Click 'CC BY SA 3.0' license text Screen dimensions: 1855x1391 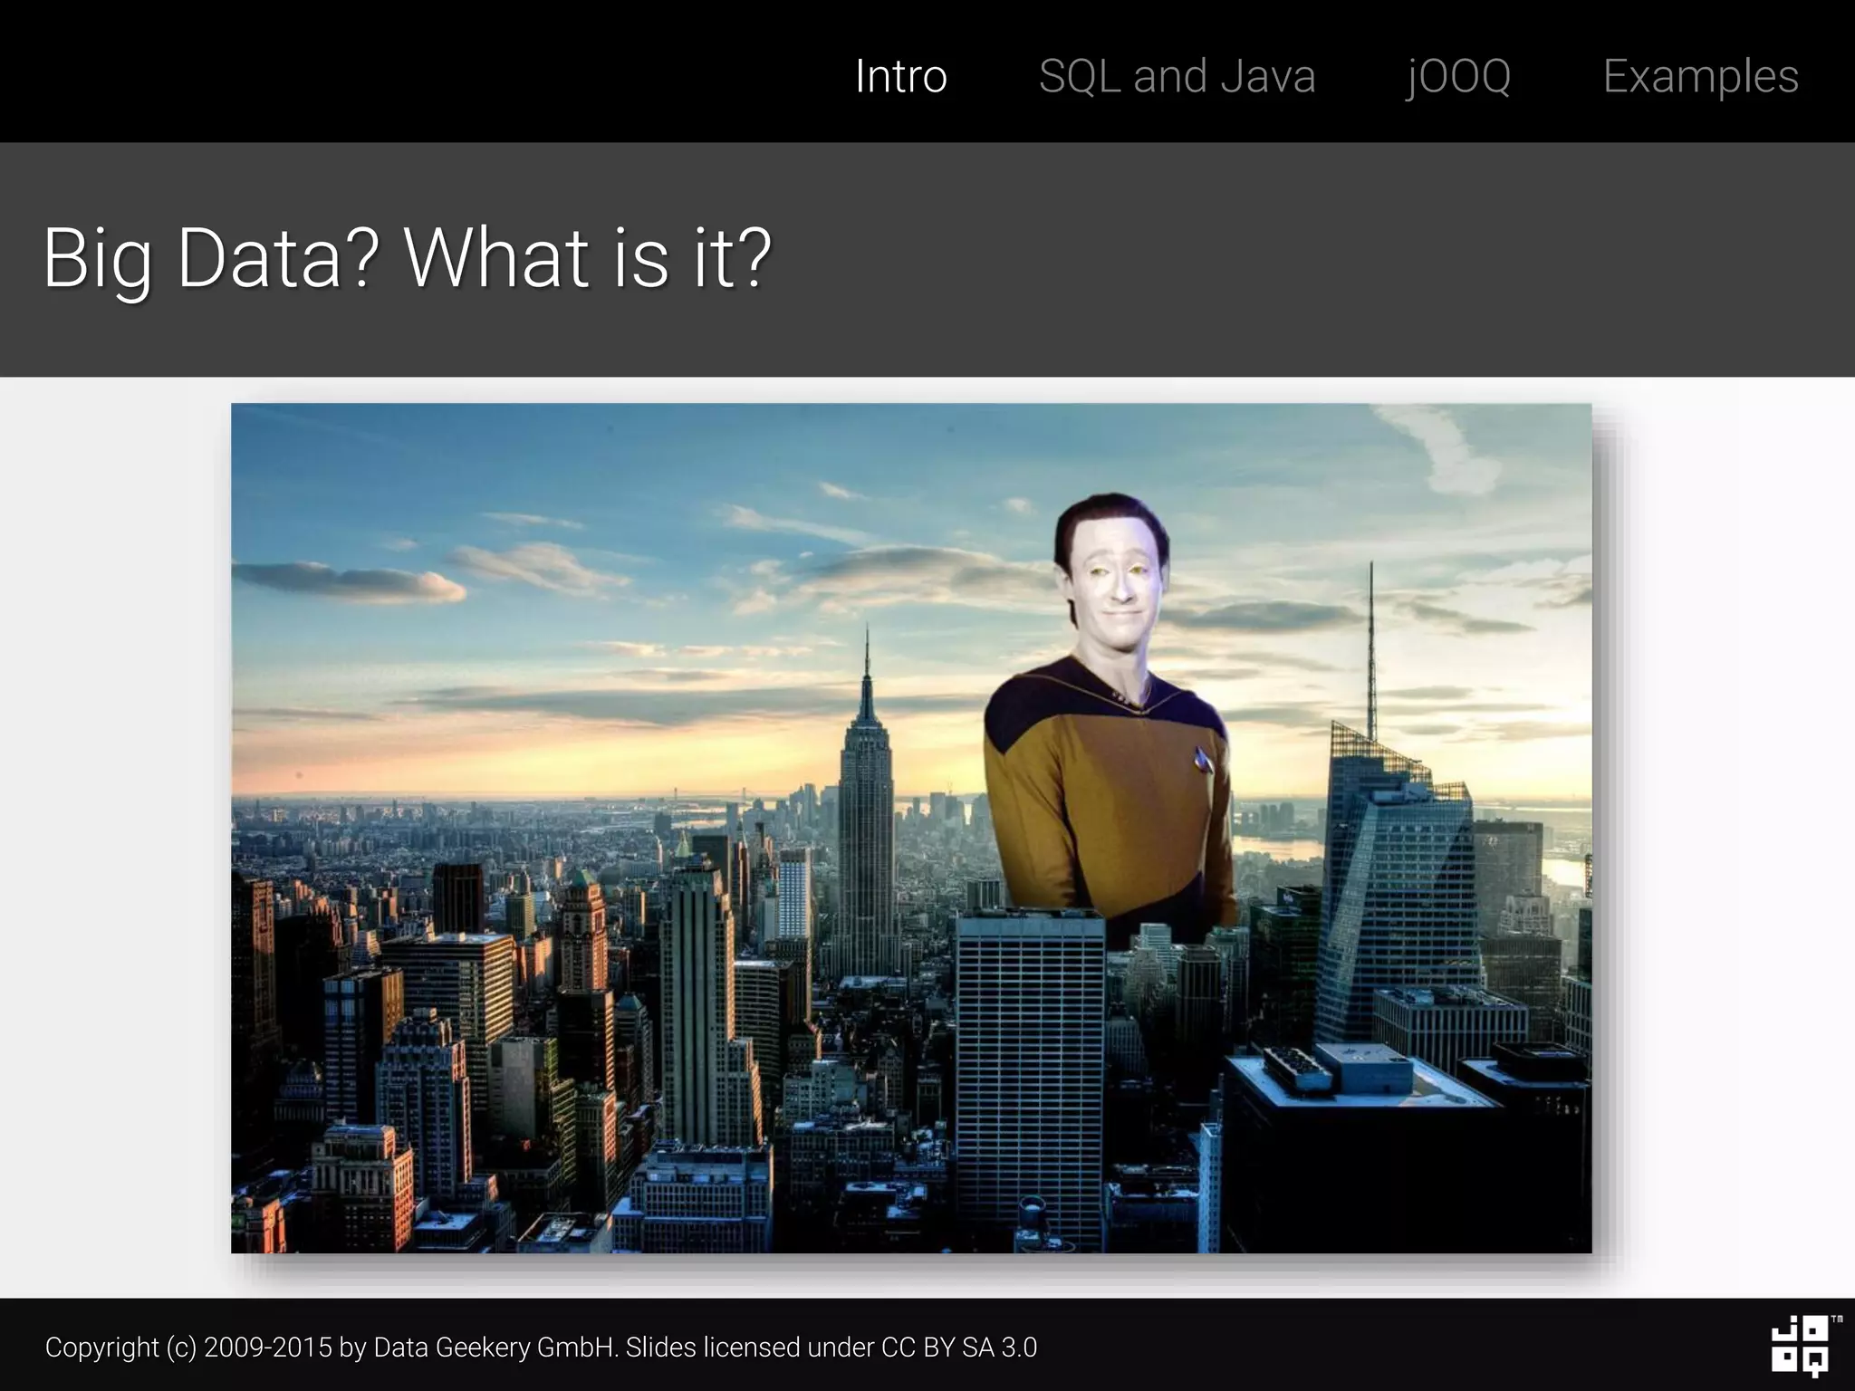[958, 1348]
